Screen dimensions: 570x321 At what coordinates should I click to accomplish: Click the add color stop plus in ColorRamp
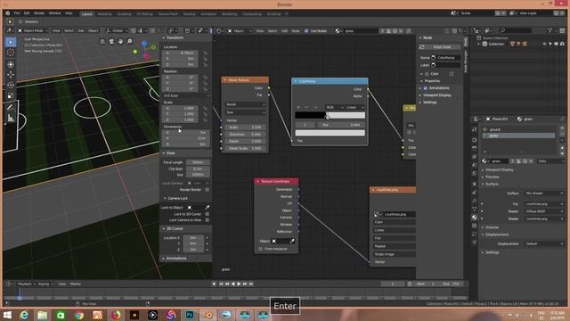tap(298, 107)
